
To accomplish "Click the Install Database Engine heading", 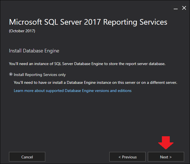I will [34, 51].
